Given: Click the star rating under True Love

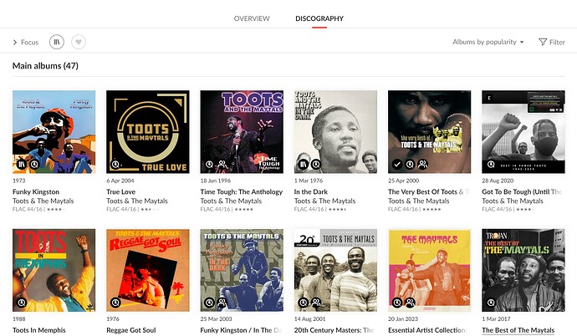Looking at the screenshot, I should (151, 209).
